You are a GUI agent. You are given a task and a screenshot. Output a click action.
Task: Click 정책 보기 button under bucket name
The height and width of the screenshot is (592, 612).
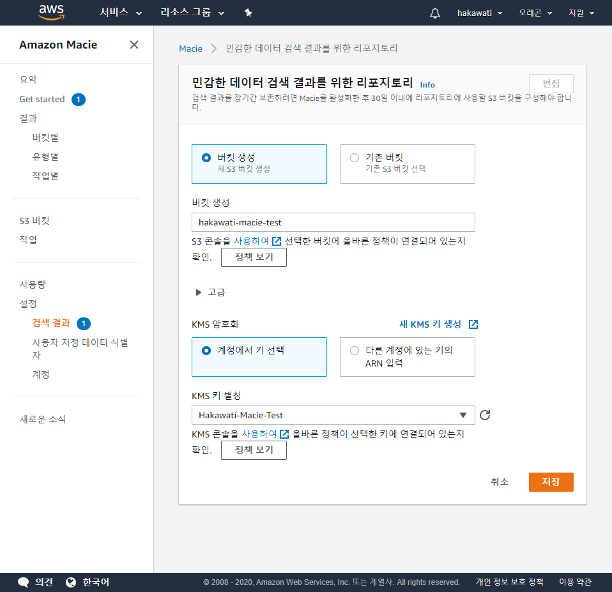254,257
